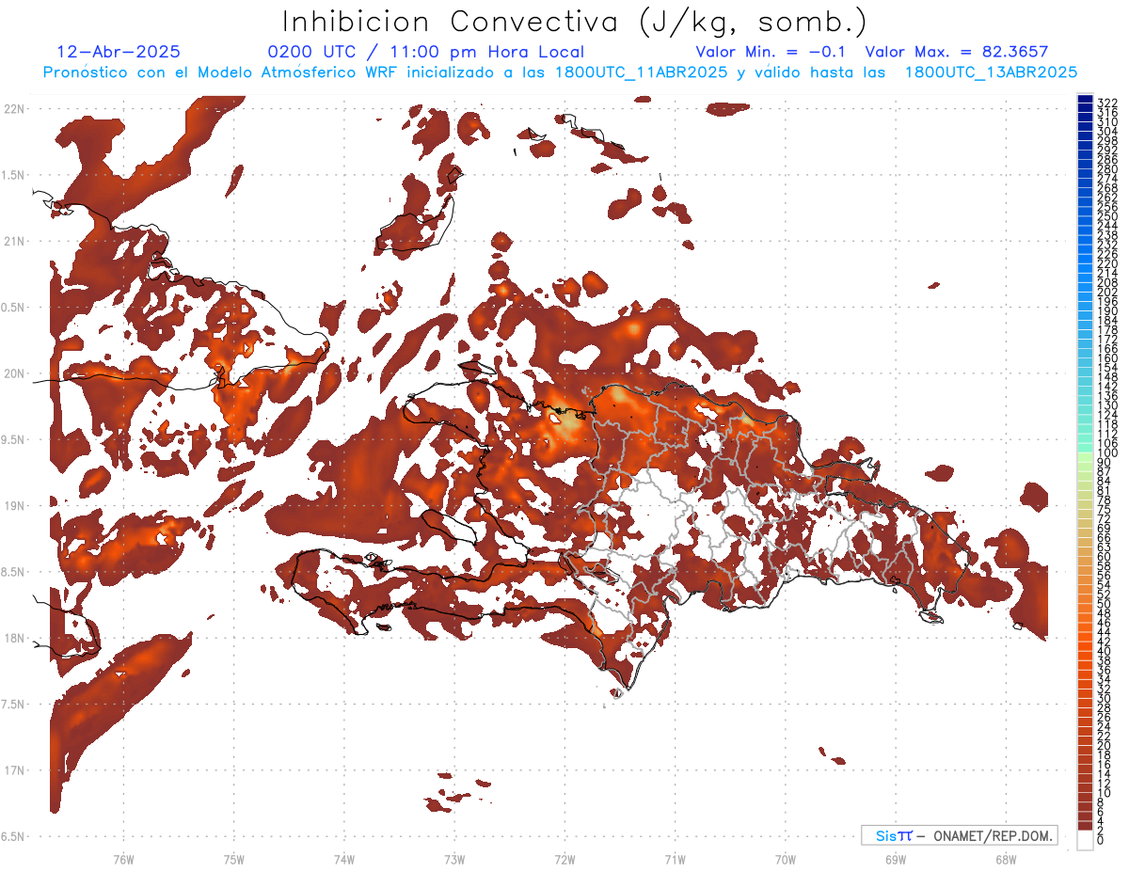This screenshot has height=872, width=1129.
Task: Click the longitude label "72W"
Action: [564, 859]
